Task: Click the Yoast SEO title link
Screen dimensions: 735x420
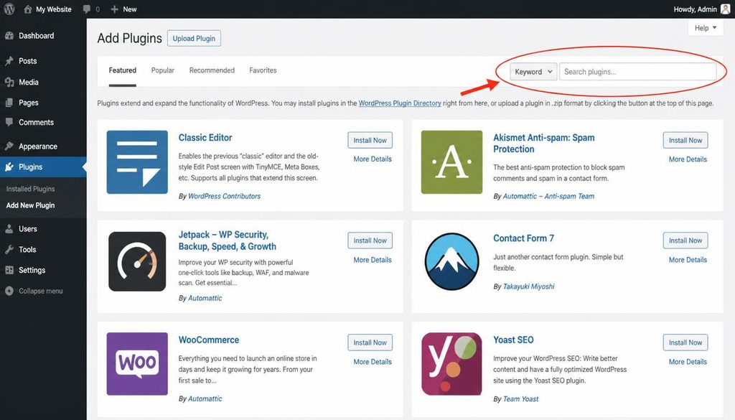Action: (x=513, y=340)
